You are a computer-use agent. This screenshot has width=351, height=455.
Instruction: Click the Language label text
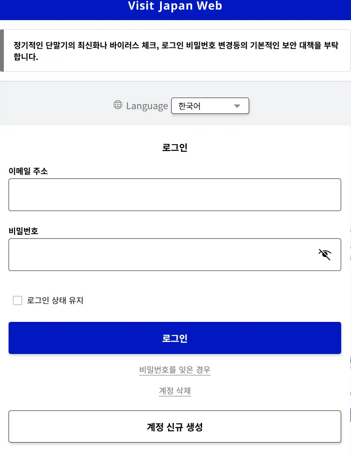tap(147, 106)
